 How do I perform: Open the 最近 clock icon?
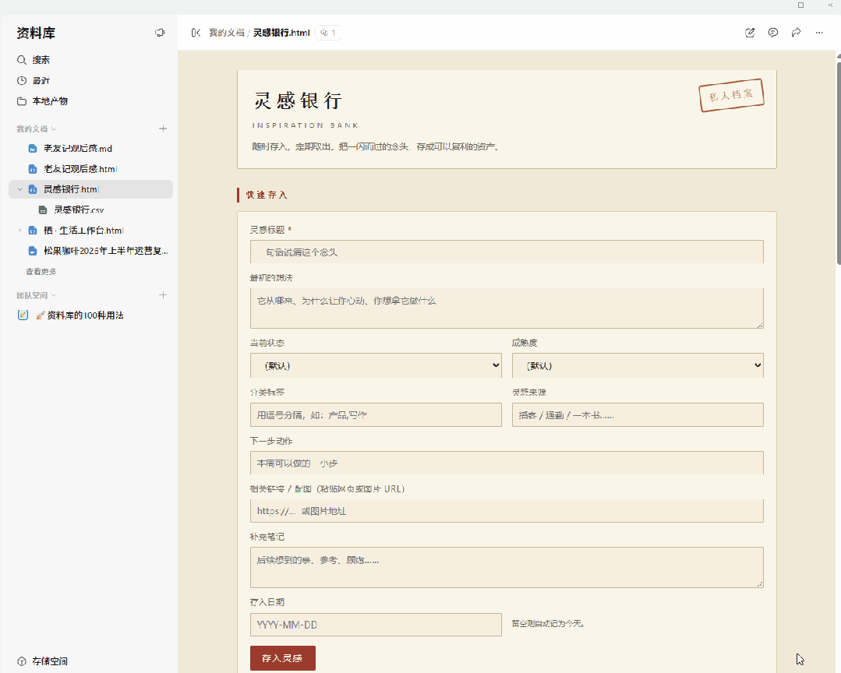click(22, 80)
